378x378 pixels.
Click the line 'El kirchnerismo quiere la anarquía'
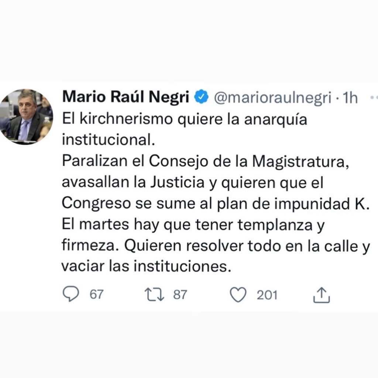(185, 119)
